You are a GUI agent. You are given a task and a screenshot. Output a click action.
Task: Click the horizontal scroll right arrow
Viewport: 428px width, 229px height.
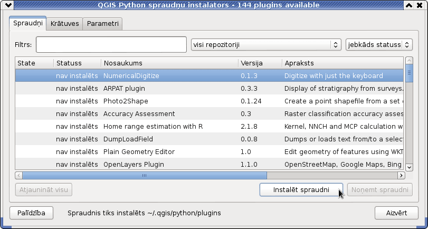(x=401, y=175)
